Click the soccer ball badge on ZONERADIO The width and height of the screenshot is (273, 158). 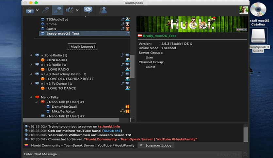point(128,60)
